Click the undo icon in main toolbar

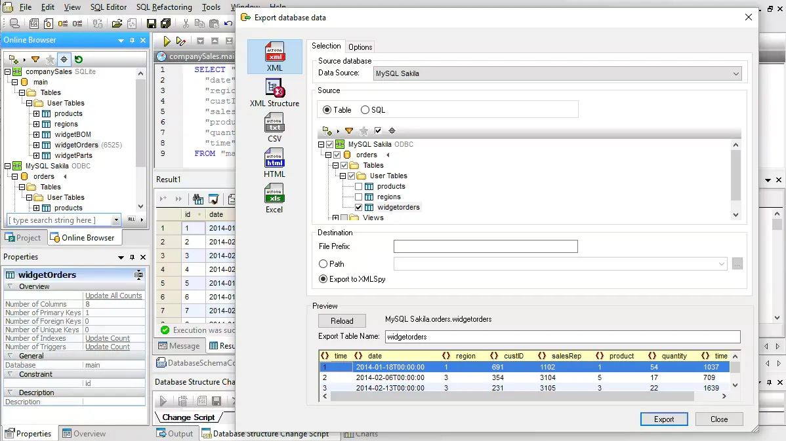pyautogui.click(x=228, y=24)
